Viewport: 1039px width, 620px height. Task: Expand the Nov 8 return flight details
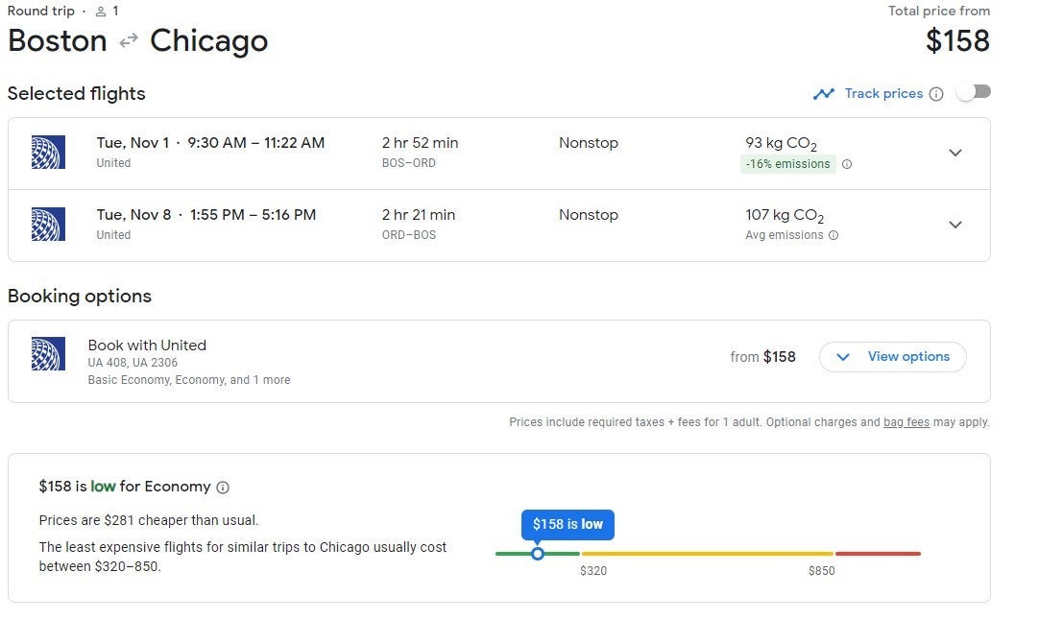[x=954, y=225]
